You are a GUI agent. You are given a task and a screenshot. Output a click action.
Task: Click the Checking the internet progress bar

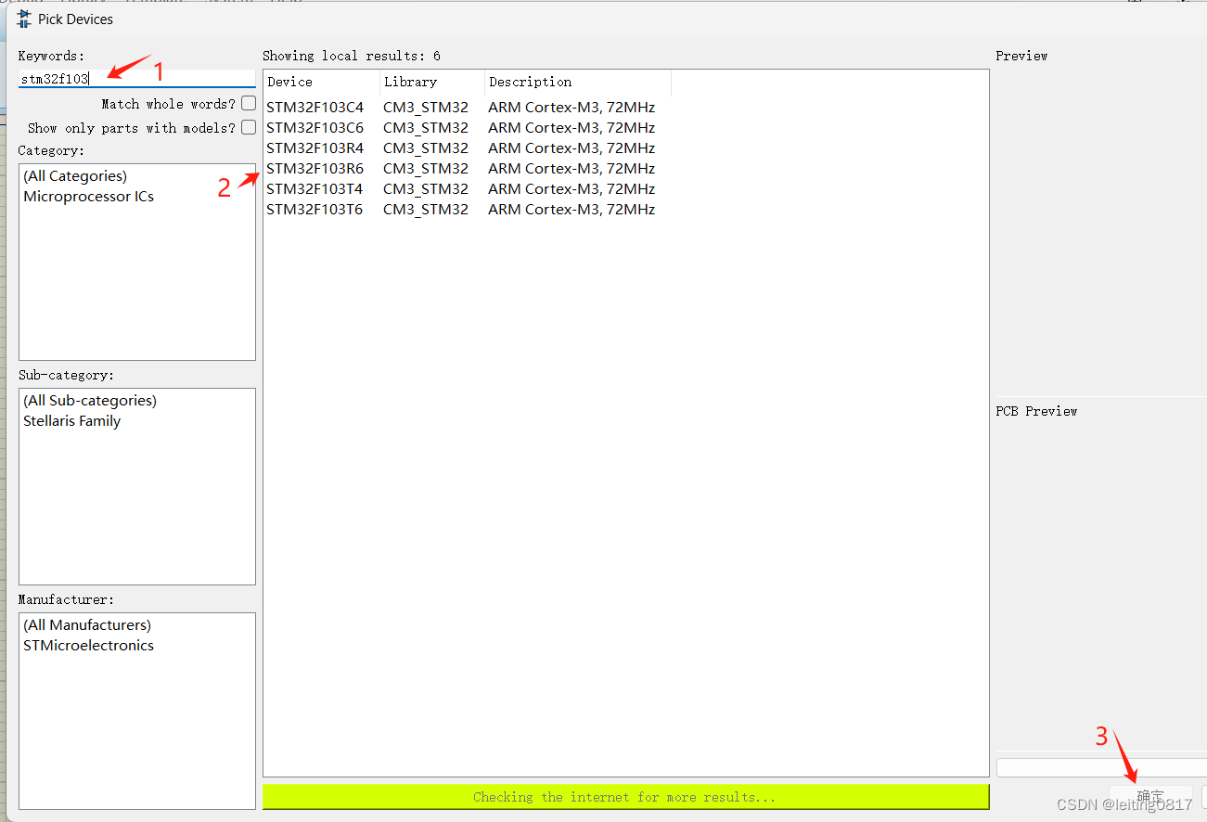(625, 796)
